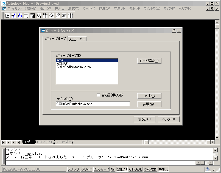Turn off OSNAP in the status bar
221x173 pixels.
click(x=122, y=169)
